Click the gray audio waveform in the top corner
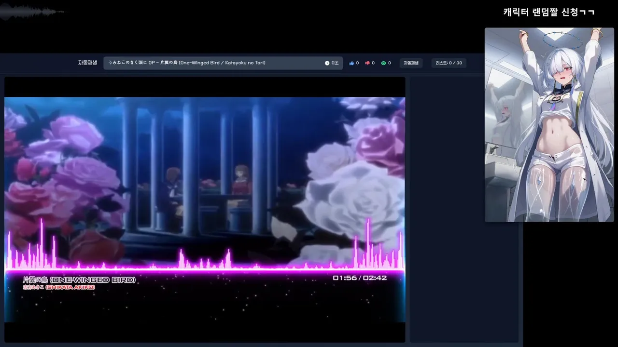 coord(32,12)
